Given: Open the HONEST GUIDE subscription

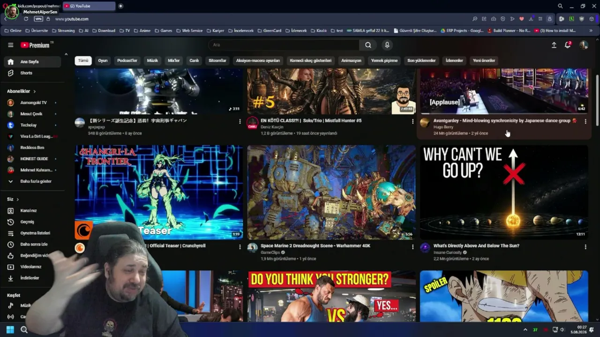Looking at the screenshot, I should click(x=32, y=159).
